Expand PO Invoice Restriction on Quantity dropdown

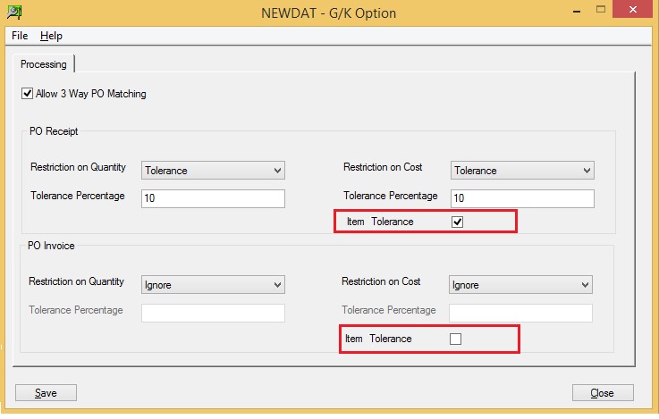pyautogui.click(x=213, y=285)
